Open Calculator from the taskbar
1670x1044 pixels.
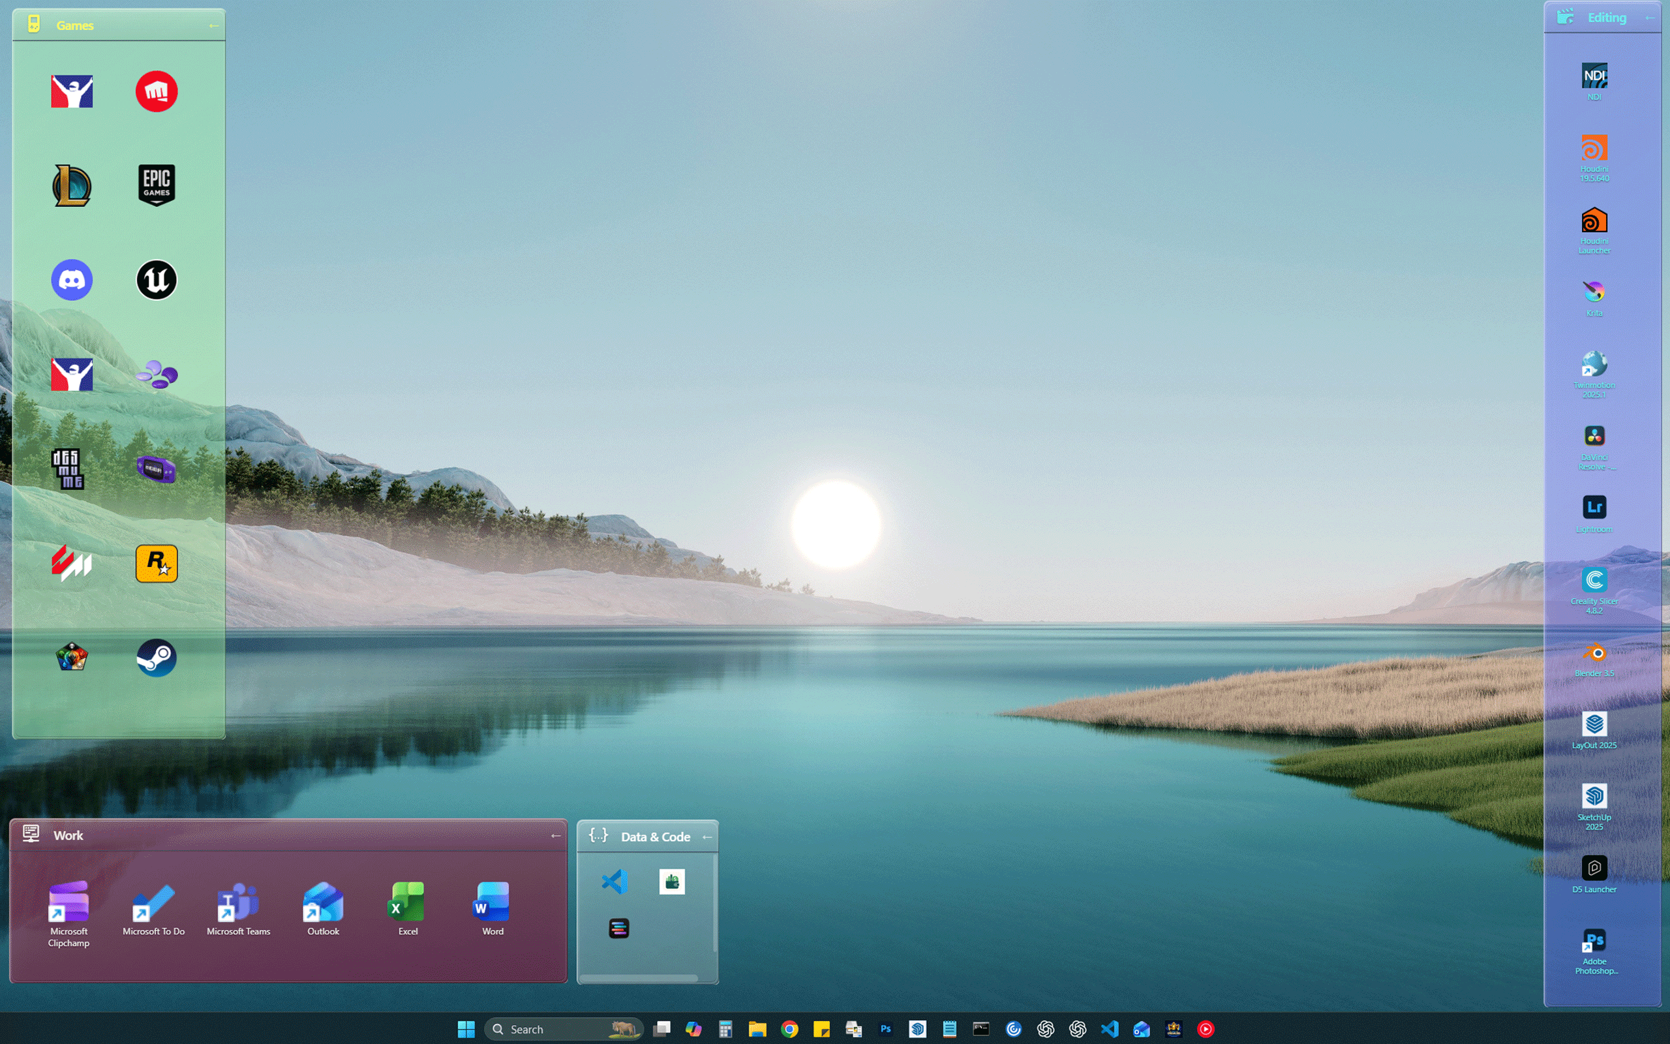725,1029
